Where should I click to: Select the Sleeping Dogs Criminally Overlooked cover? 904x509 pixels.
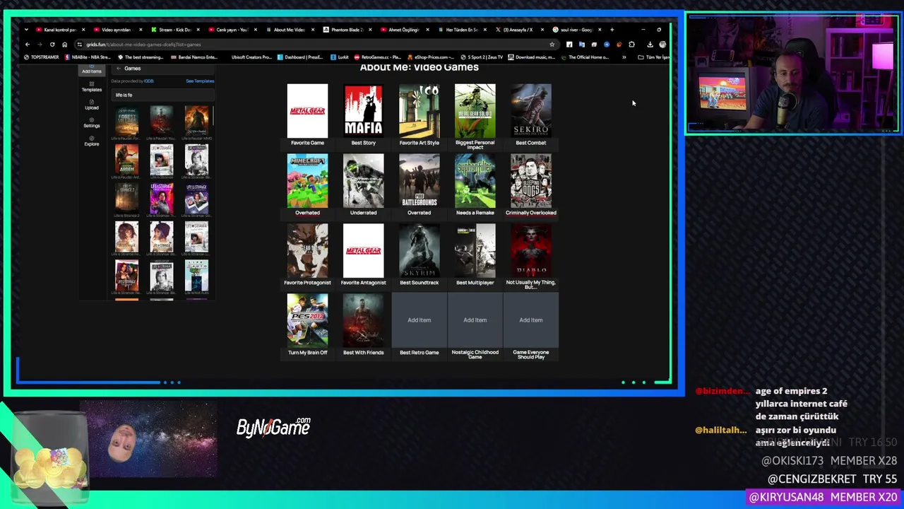(x=531, y=180)
